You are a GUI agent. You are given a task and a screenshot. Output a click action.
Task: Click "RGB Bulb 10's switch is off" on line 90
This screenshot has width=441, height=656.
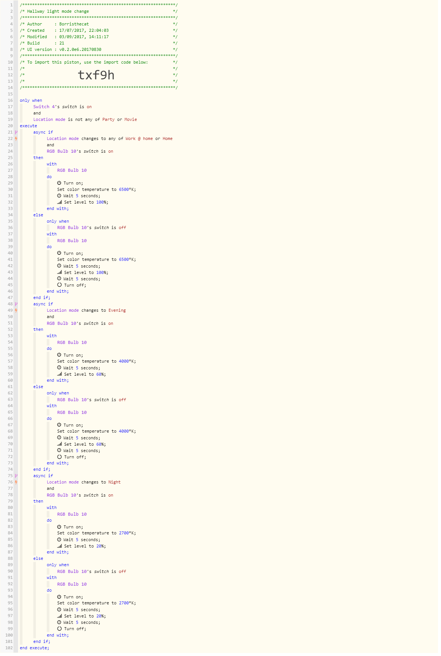pyautogui.click(x=92, y=571)
